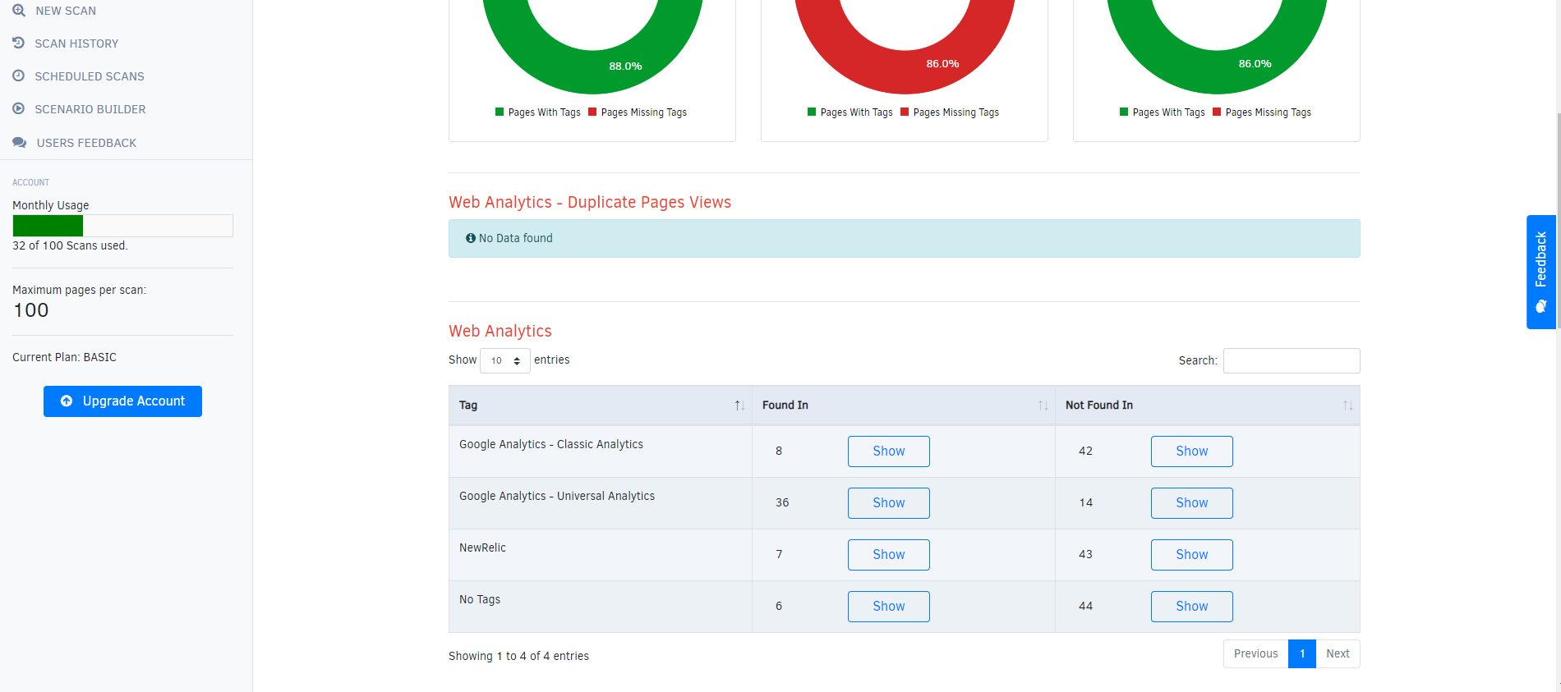Open the show entries count dropdown
This screenshot has width=1561, height=692.
(x=505, y=360)
